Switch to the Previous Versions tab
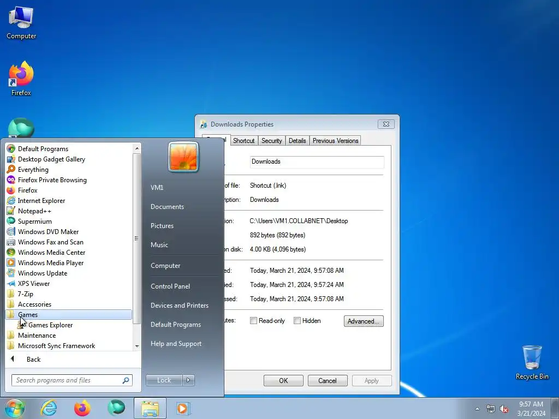The width and height of the screenshot is (559, 419). 336,141
